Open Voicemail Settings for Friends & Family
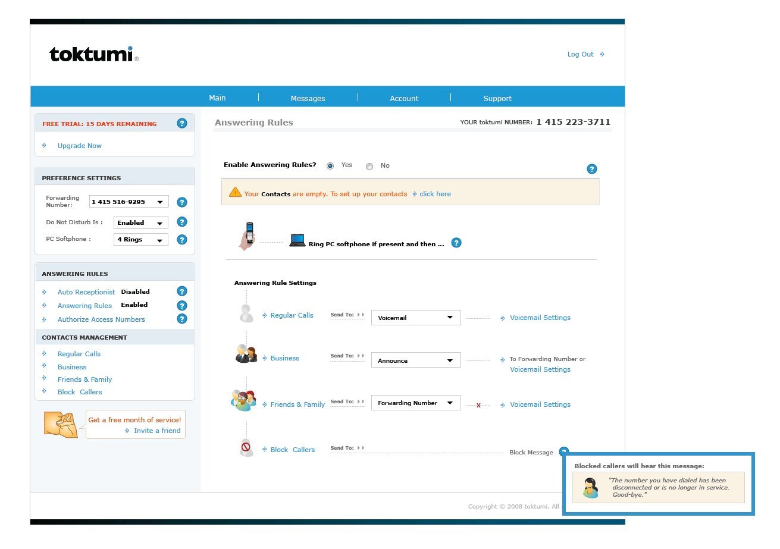 coord(540,404)
